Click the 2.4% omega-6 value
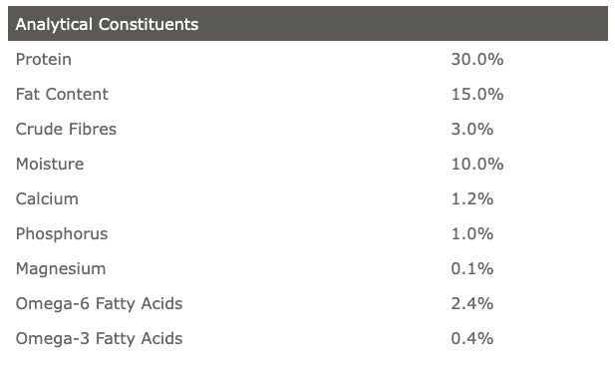Screen dimensions: 615x368 (x=472, y=303)
